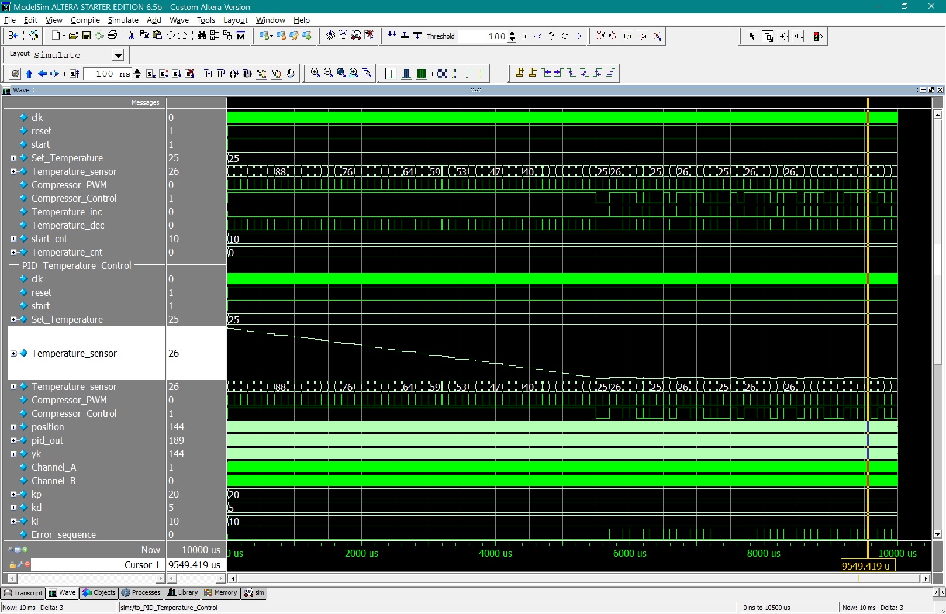Switch to the Objects tab
Image resolution: width=946 pixels, height=614 pixels.
click(99, 593)
